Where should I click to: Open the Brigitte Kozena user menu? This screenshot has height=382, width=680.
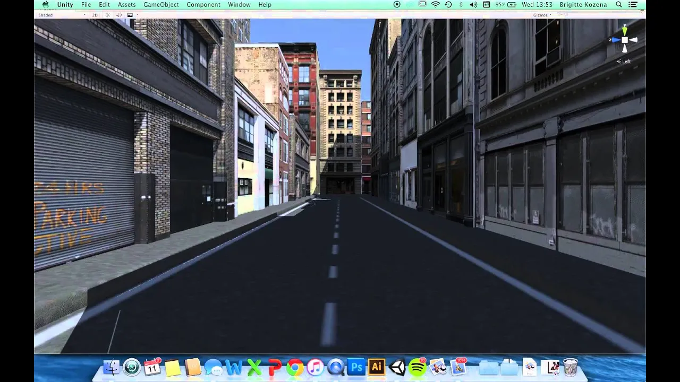click(x=583, y=4)
